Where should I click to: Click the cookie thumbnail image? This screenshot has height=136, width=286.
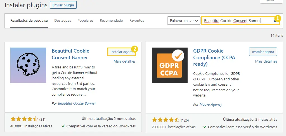[x=28, y=65]
